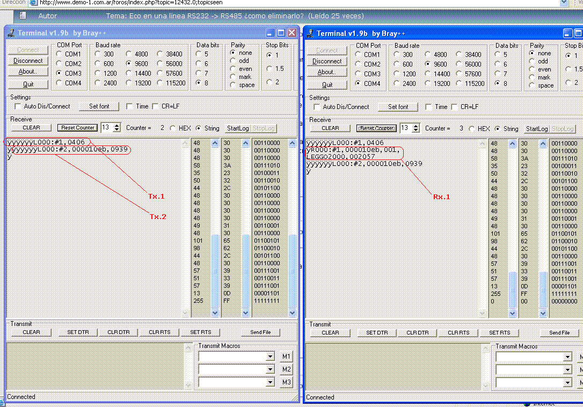Click StartLog in left window
This screenshot has width=583, height=407.
238,128
